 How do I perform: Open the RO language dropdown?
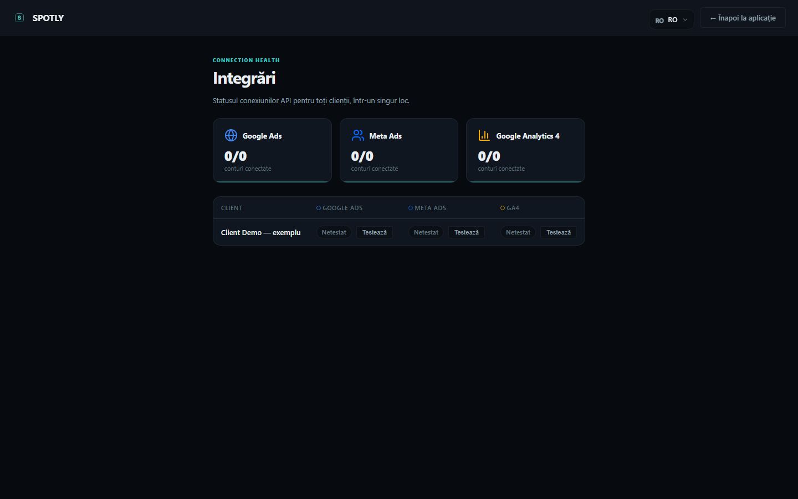(x=671, y=19)
